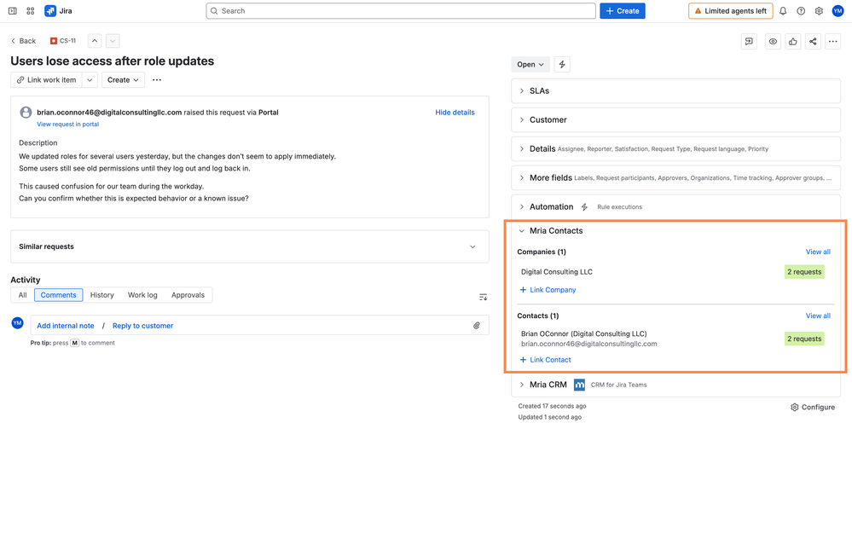
Task: Switch to the Work log tab
Action: click(142, 295)
